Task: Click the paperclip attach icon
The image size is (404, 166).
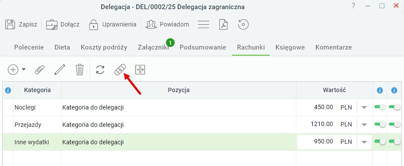Action: tap(40, 70)
